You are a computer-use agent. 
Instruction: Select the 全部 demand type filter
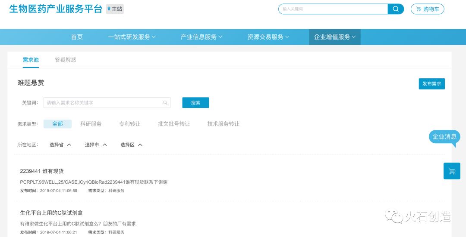pyautogui.click(x=57, y=124)
